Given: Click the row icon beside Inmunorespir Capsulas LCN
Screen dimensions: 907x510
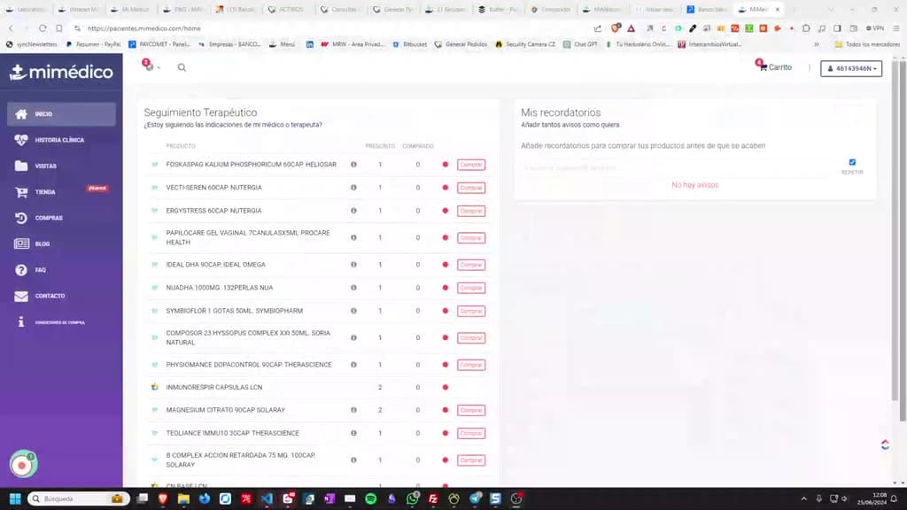Looking at the screenshot, I should [154, 388].
